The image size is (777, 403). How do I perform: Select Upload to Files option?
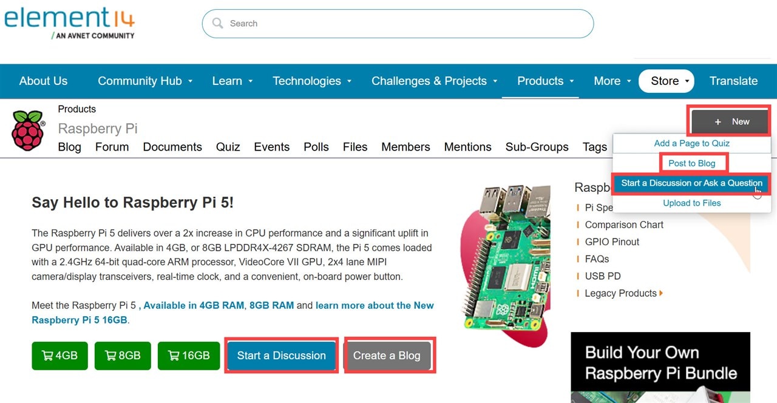691,203
